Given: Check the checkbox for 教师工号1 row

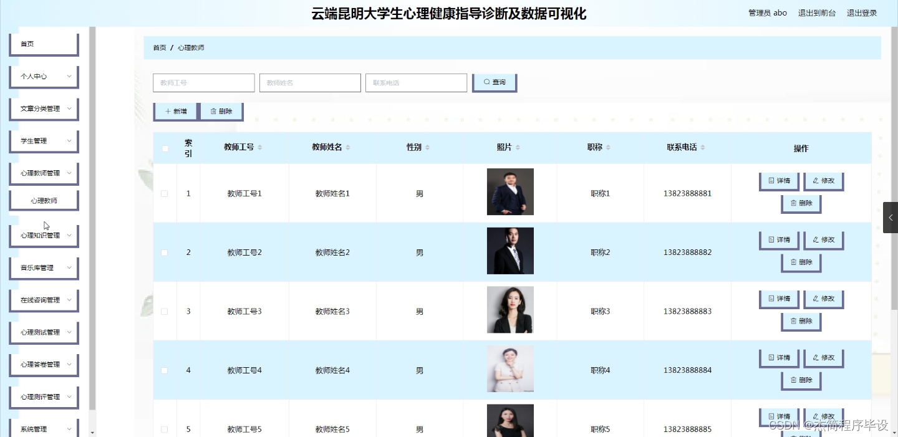Looking at the screenshot, I should point(165,194).
